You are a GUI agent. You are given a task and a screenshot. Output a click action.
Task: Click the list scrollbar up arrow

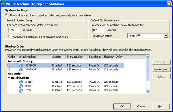pyautogui.click(x=148, y=57)
